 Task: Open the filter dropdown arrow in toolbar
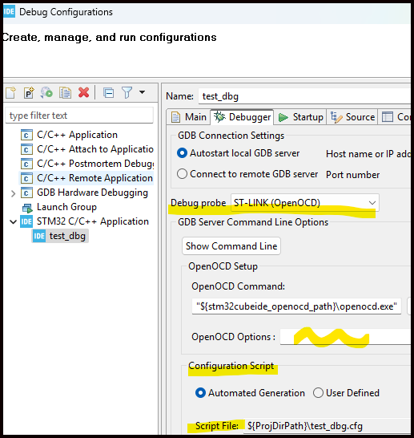point(143,92)
